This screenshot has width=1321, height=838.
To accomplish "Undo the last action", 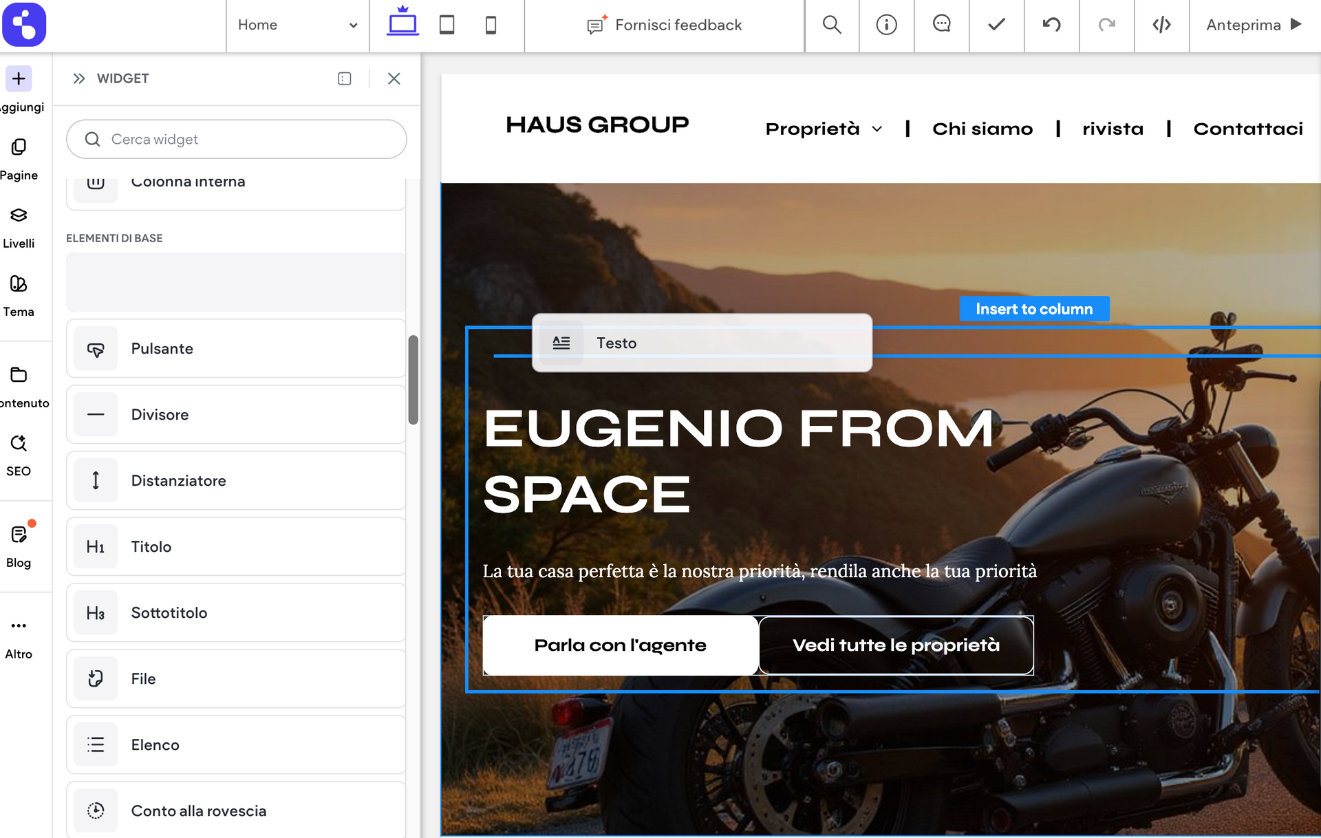I will 1051,25.
